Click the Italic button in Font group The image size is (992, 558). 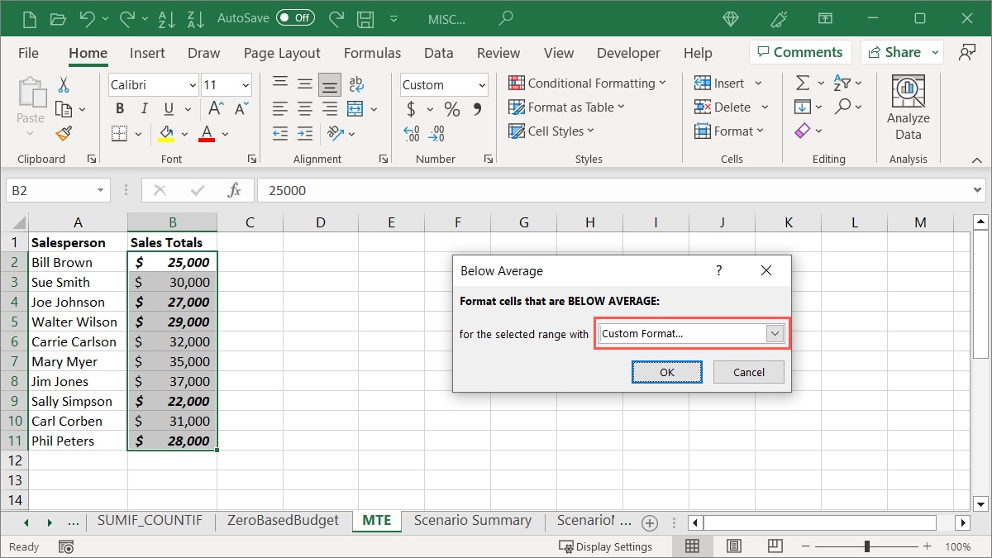[x=145, y=108]
